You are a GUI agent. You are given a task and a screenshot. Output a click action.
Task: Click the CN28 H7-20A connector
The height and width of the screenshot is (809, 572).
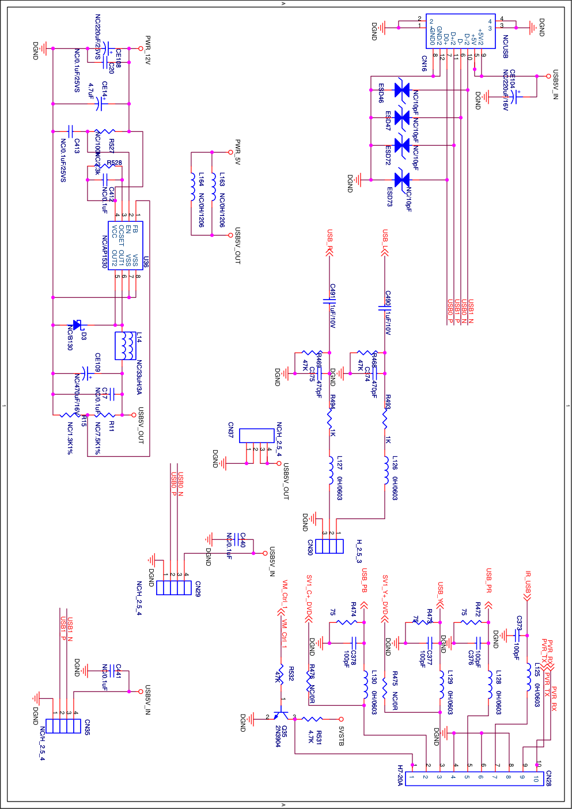[475, 778]
